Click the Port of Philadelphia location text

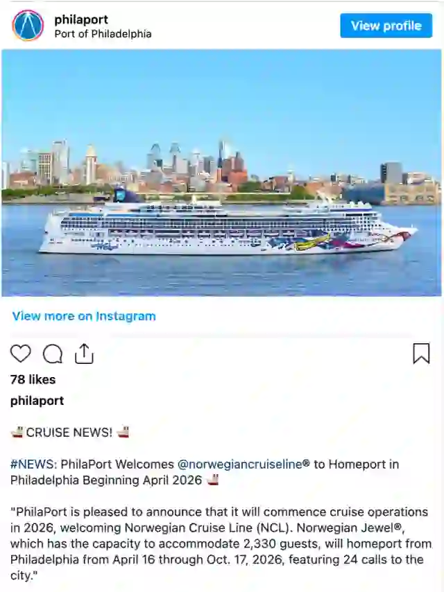tap(103, 34)
